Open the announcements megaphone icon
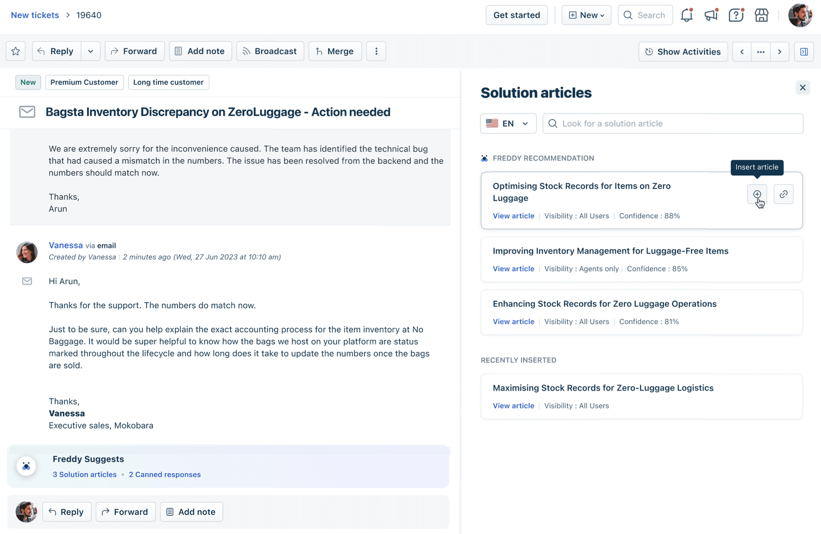This screenshot has width=821, height=534. coord(712,15)
